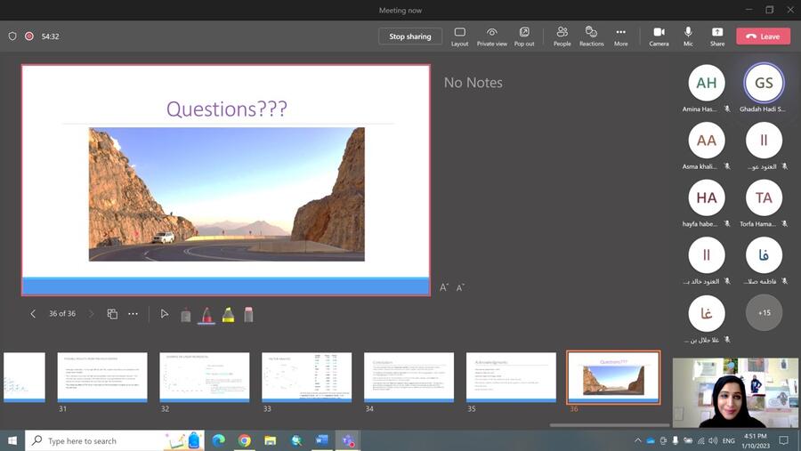This screenshot has height=451, width=801.
Task: Show the +15 additional participants
Action: (x=764, y=313)
